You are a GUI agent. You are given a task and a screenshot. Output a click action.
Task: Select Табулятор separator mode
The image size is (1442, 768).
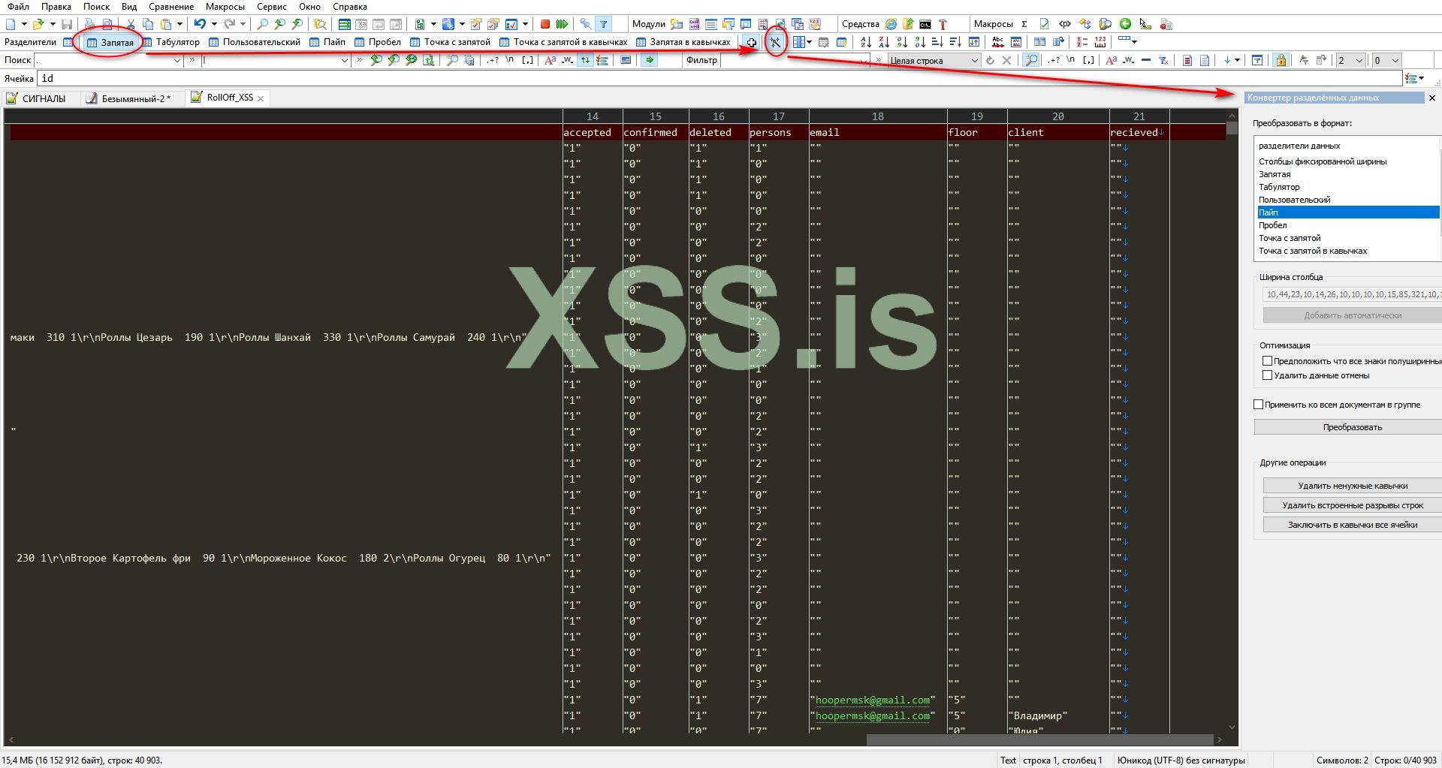[171, 42]
